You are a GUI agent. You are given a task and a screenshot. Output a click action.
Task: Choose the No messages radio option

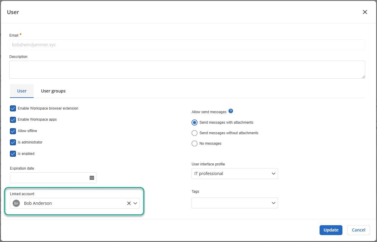[x=195, y=144]
